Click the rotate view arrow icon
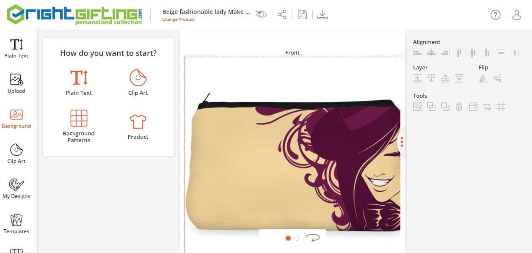This screenshot has width=532, height=253. coord(312,238)
